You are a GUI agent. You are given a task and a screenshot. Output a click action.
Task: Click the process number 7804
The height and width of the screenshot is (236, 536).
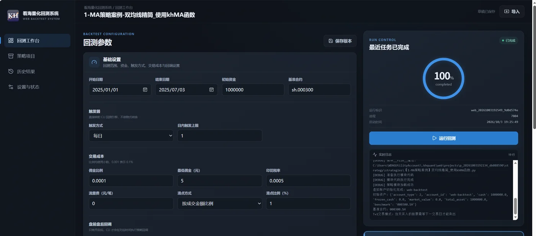[x=515, y=116]
